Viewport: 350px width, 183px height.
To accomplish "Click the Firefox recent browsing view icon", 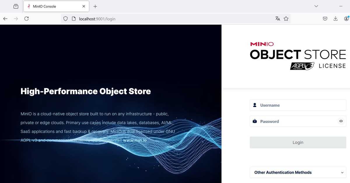I will point(16,6).
